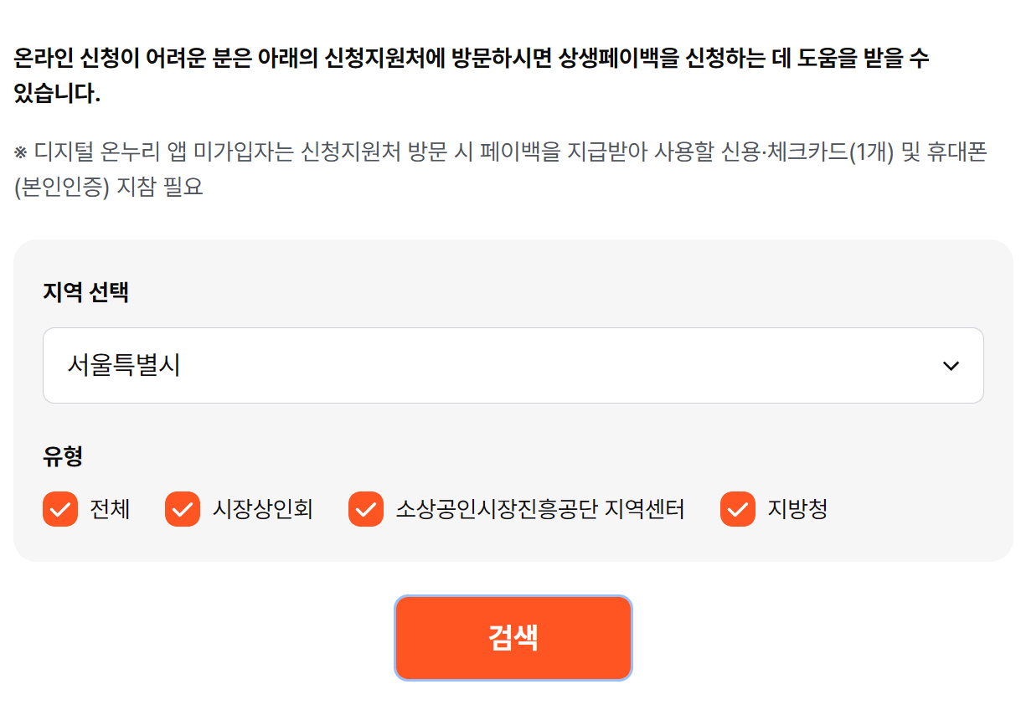
Task: Click the downward chevron in the region selector
Action: click(950, 366)
